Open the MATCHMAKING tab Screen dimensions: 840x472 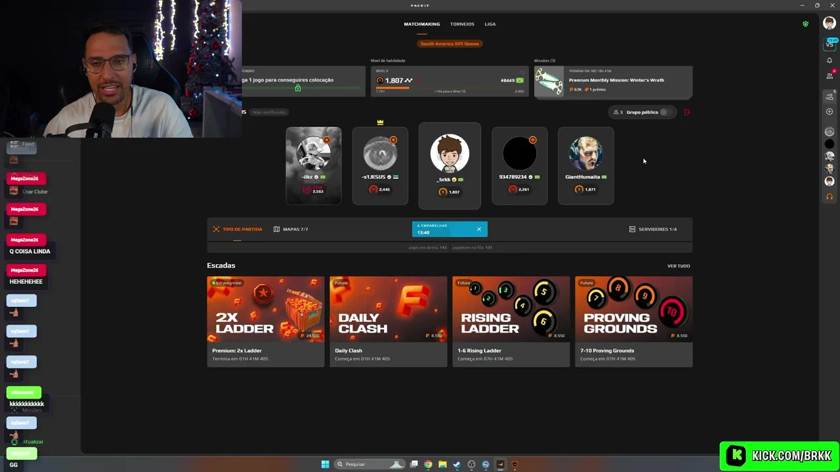pyautogui.click(x=421, y=24)
